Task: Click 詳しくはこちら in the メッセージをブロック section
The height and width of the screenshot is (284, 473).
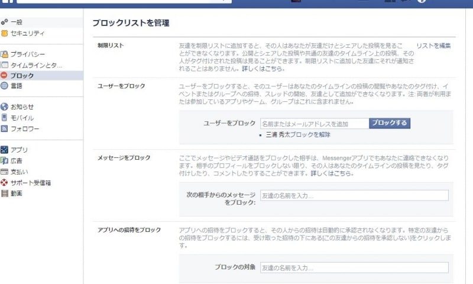Action: pos(332,173)
